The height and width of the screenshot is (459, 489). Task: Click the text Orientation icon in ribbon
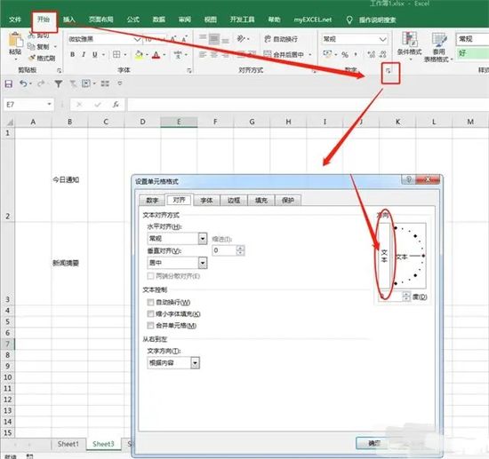(x=241, y=39)
